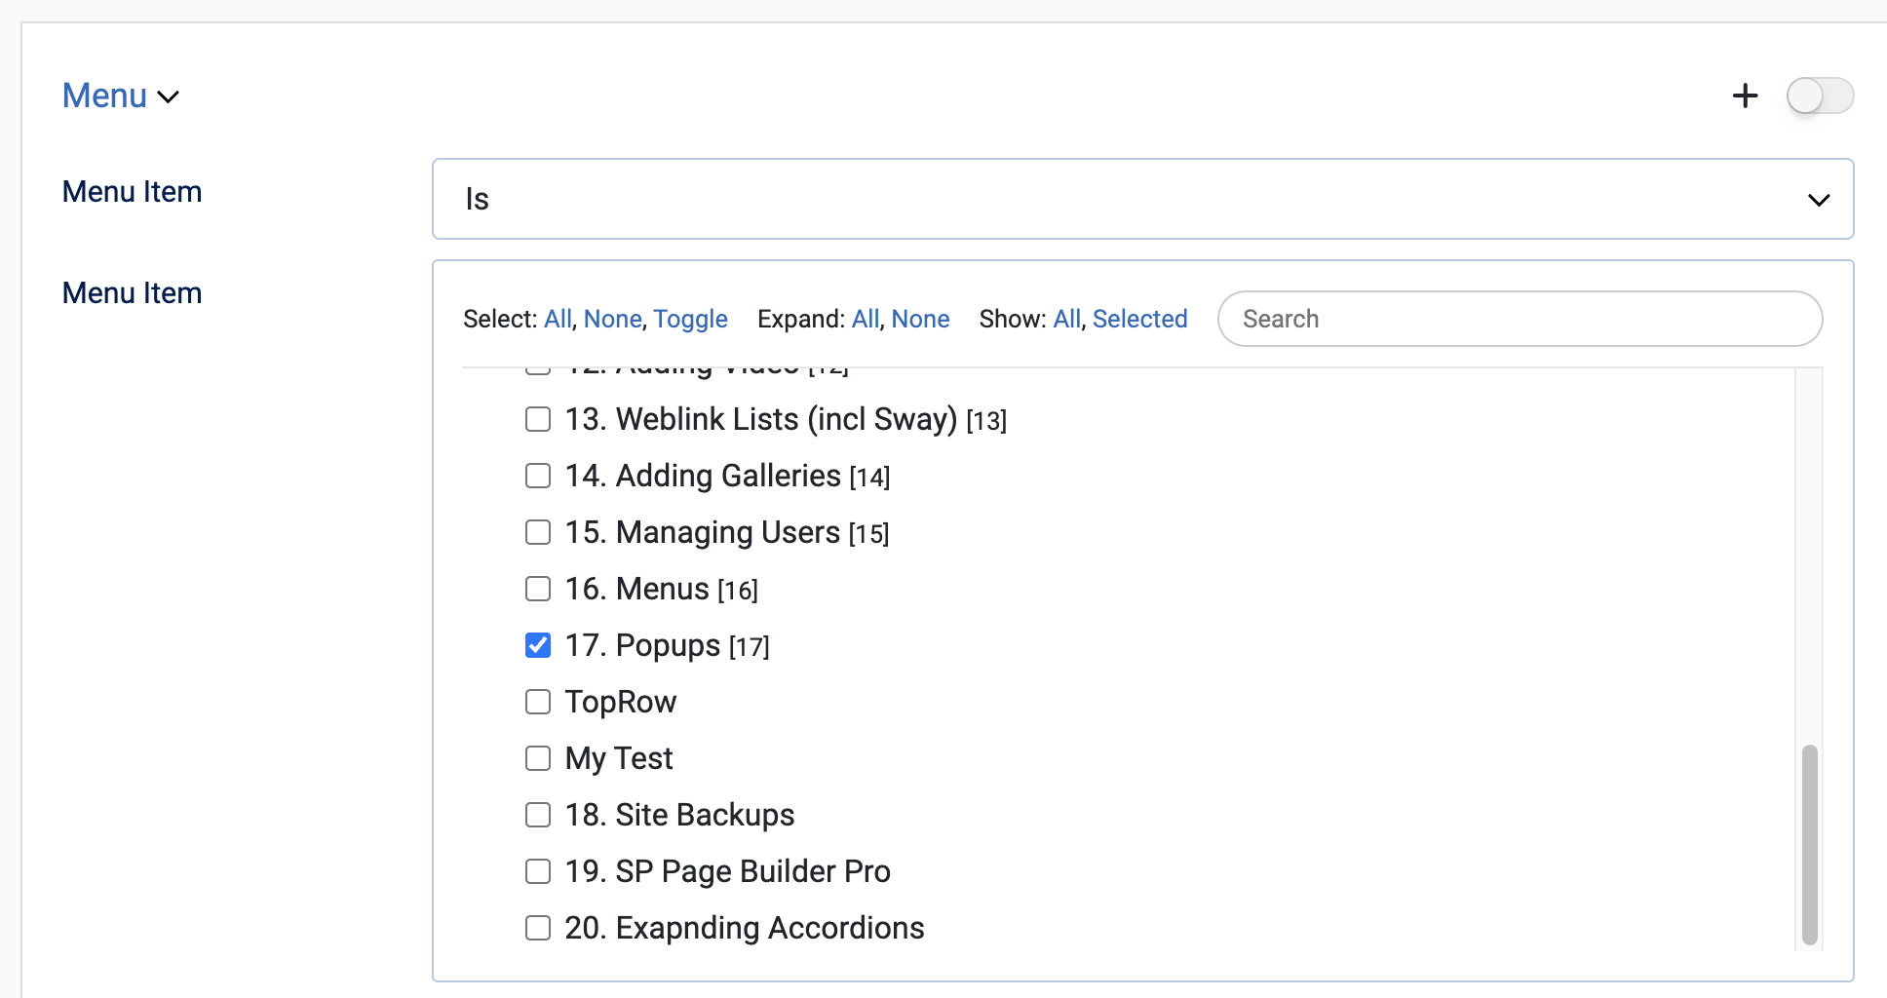The image size is (1887, 998).
Task: Click Select None link
Action: point(612,319)
